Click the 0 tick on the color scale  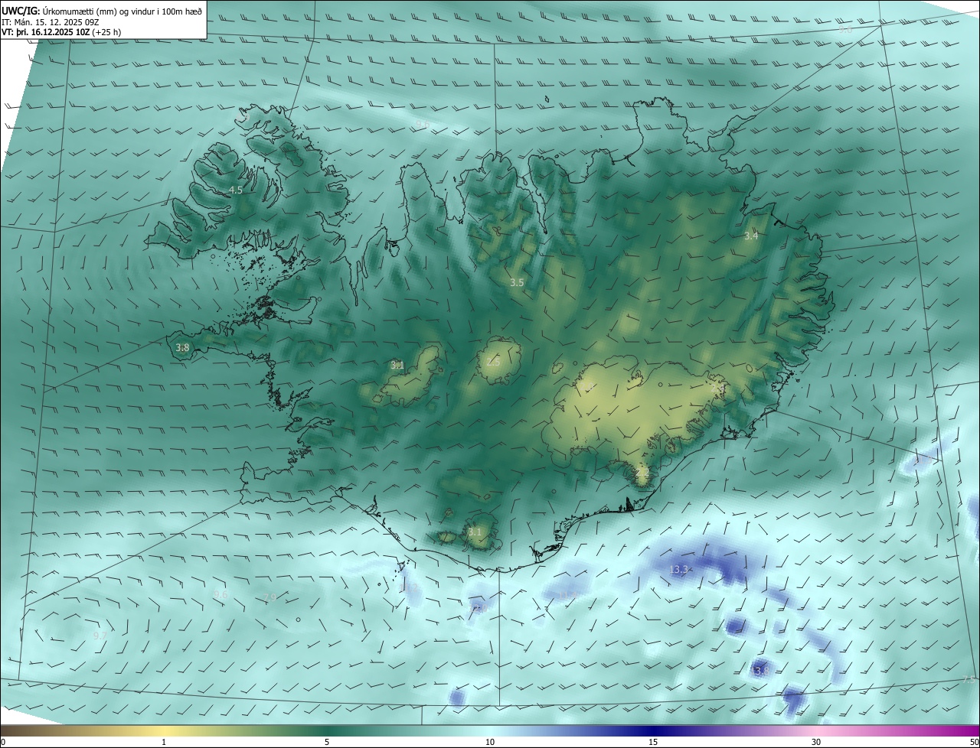coord(3,742)
